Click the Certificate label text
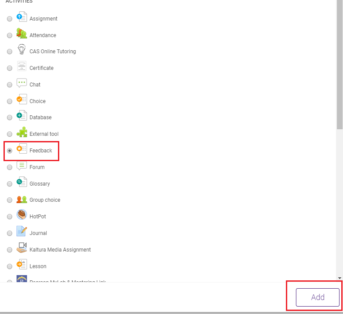Image resolution: width=343 pixels, height=314 pixels. [41, 68]
